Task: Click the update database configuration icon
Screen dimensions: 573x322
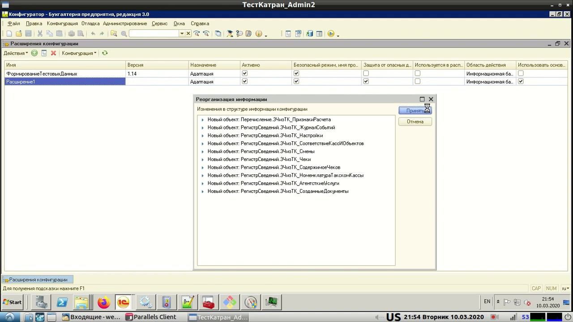Action: 309,34
